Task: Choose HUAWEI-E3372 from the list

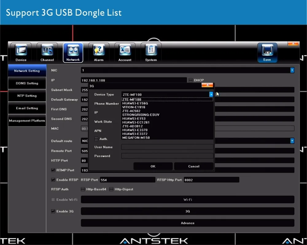Action: point(167,134)
